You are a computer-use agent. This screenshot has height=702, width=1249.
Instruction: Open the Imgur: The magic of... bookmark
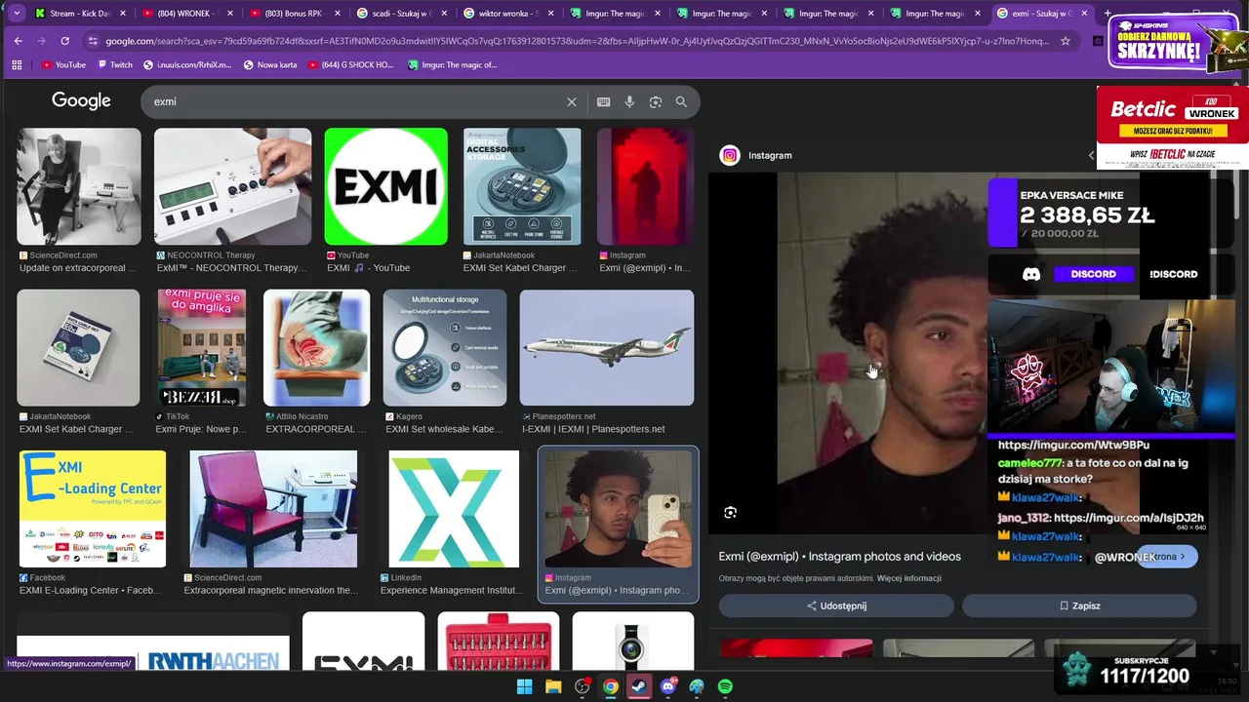[452, 65]
